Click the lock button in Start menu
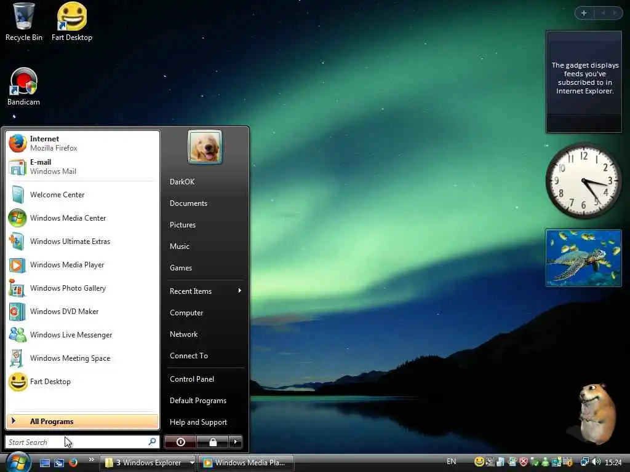 tap(212, 442)
